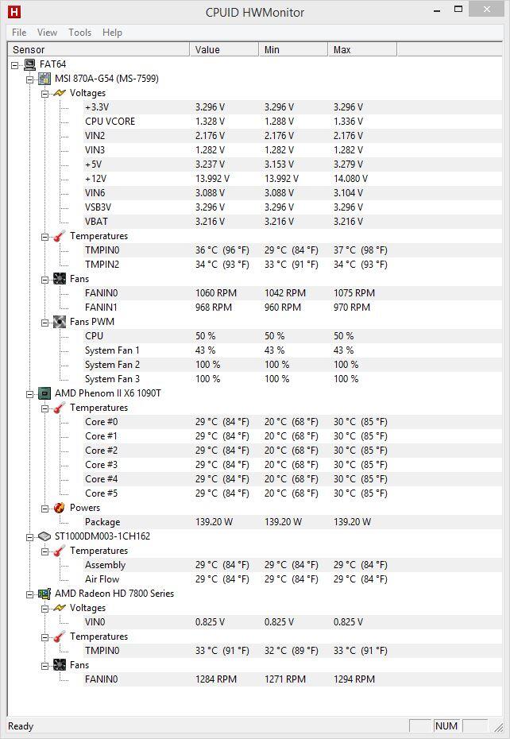Click the HWMonitor red H app icon
The image size is (510, 739).
pos(14,11)
